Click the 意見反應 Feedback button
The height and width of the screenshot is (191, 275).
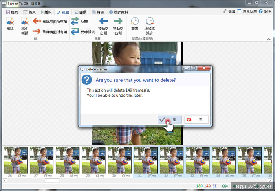247,11
